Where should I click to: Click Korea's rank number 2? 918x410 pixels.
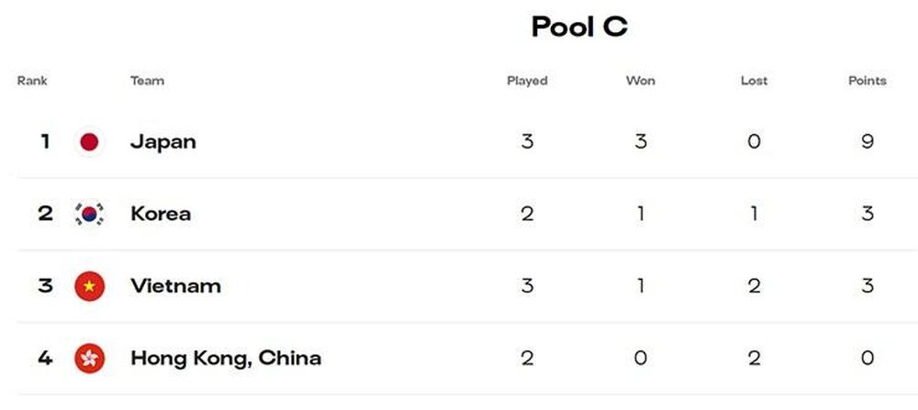(x=45, y=214)
